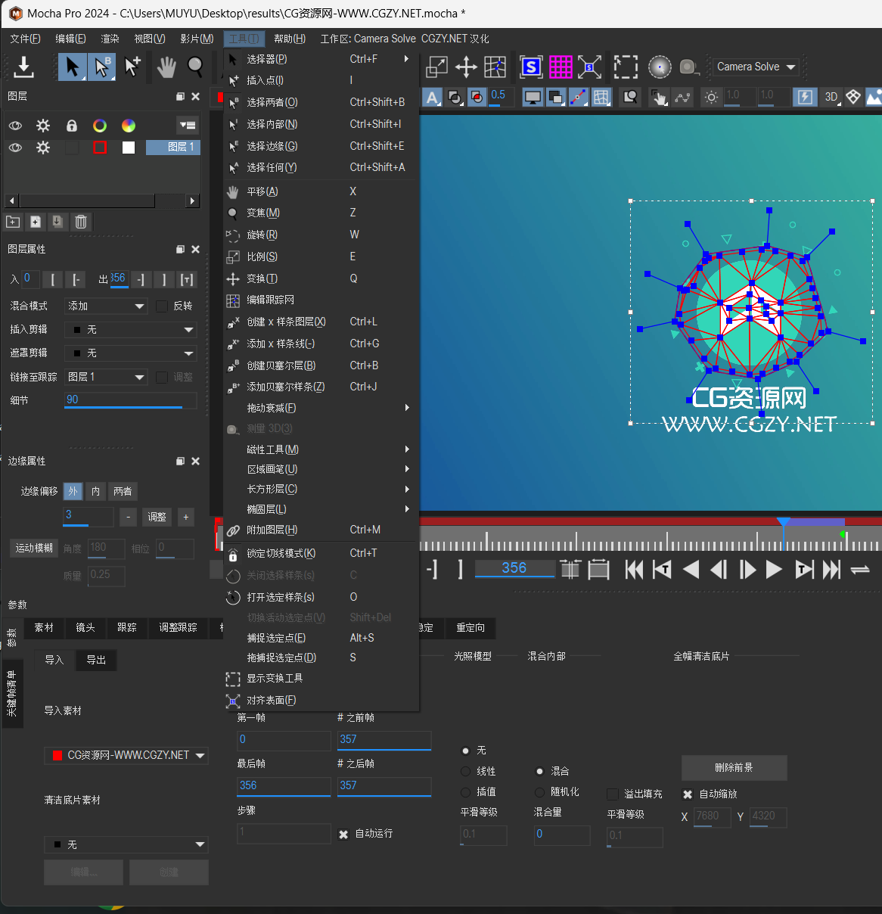Select the Insert Point arrow-plus tool
882x914 pixels.
[132, 67]
